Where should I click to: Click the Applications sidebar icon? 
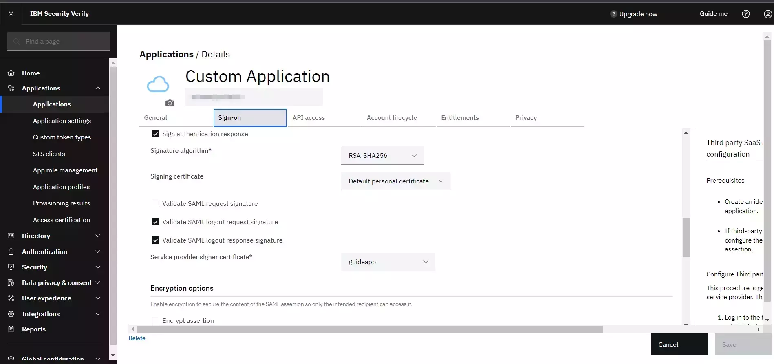(11, 88)
